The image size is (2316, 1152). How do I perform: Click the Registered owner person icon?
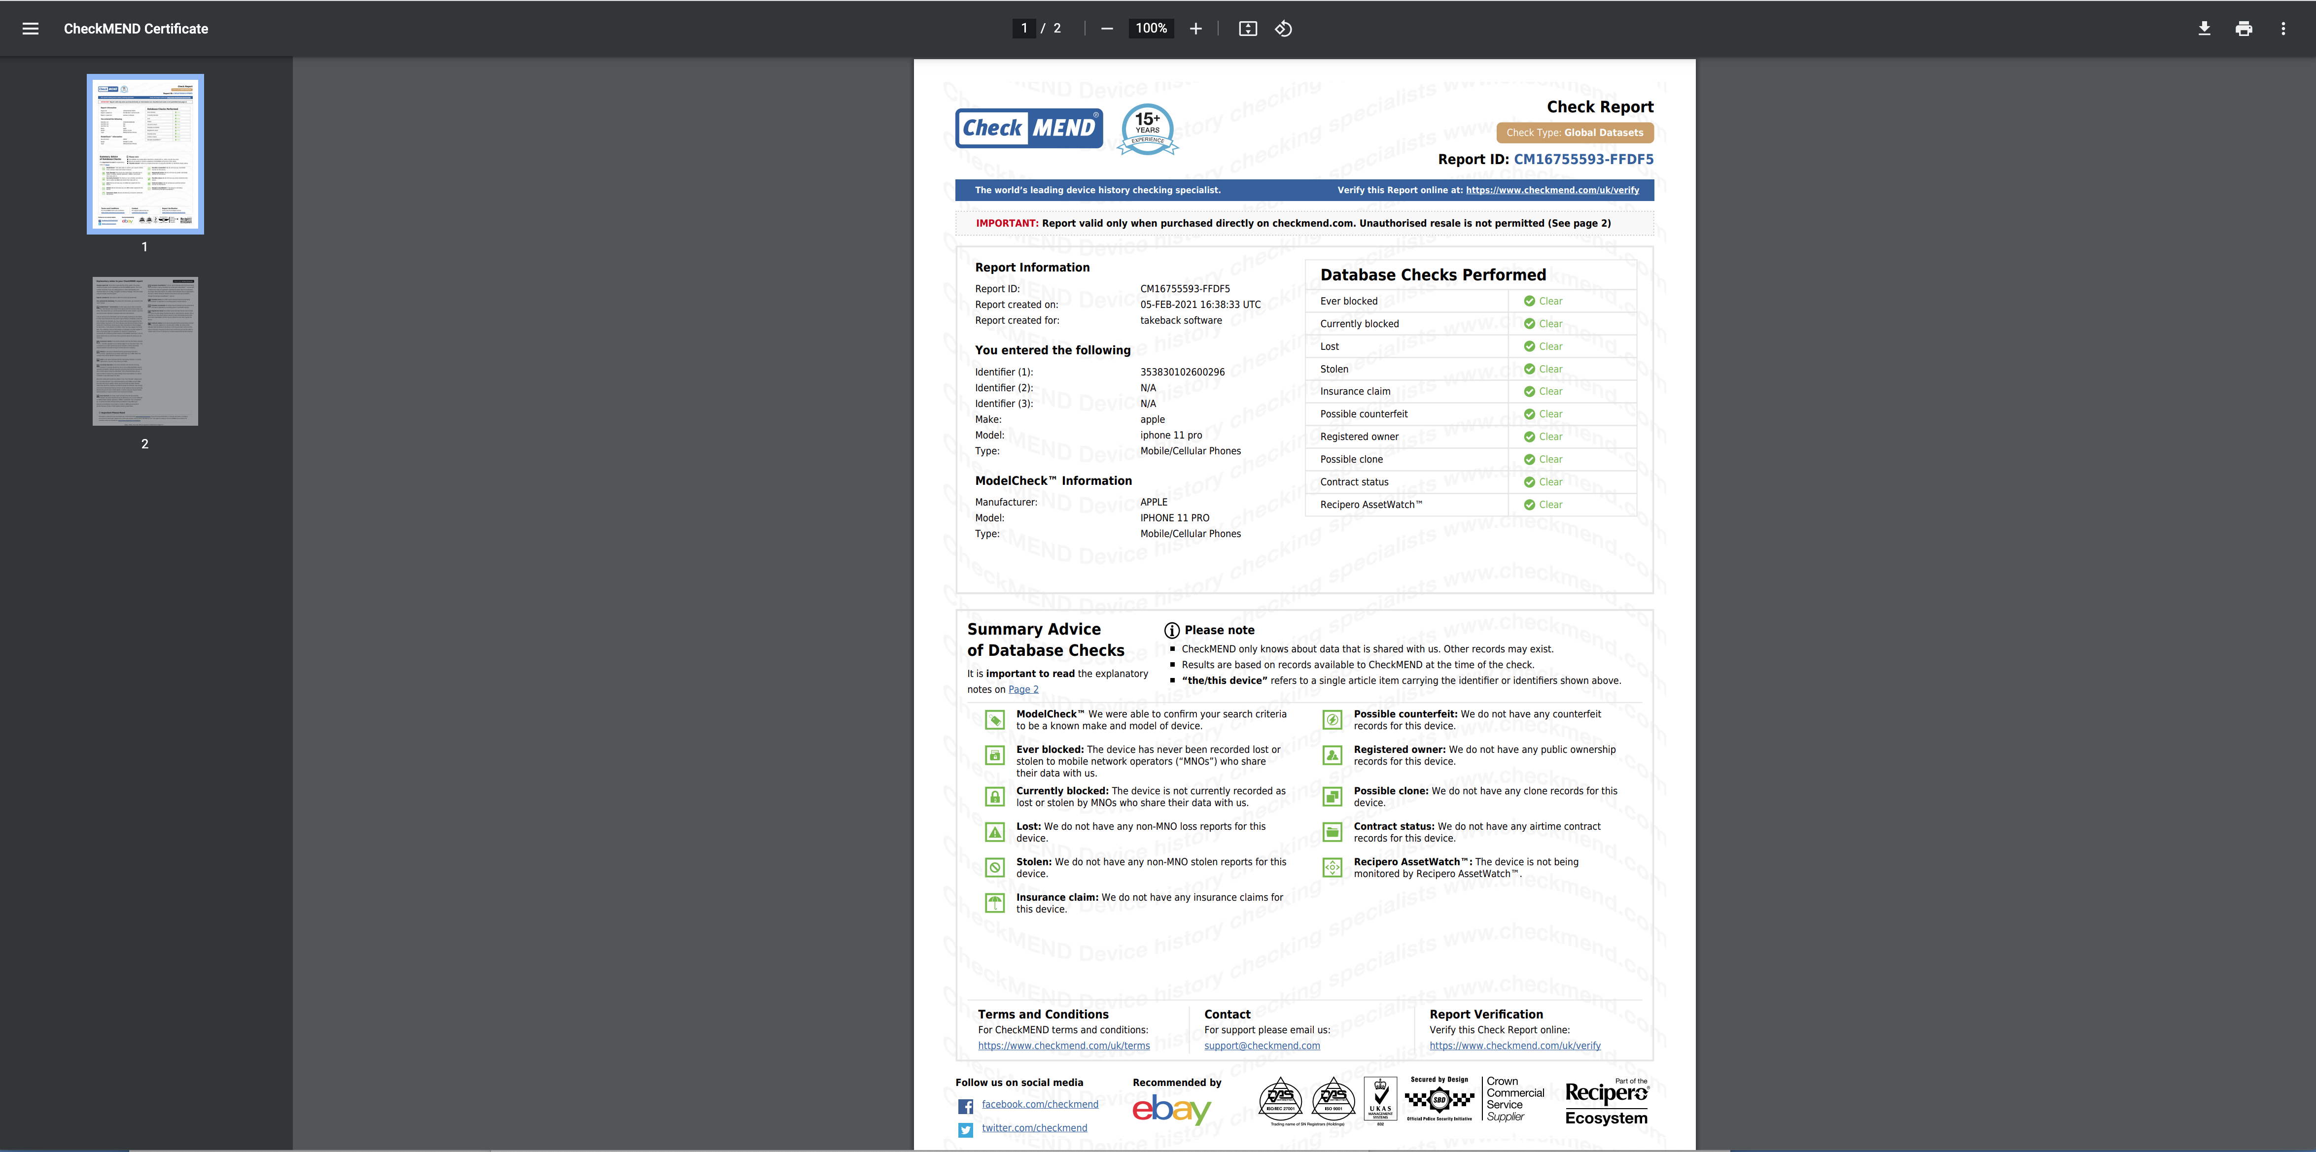(x=1333, y=756)
